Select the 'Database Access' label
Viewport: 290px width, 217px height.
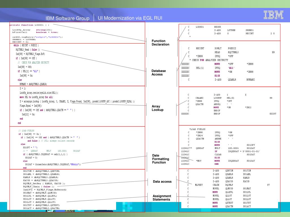[159, 73]
